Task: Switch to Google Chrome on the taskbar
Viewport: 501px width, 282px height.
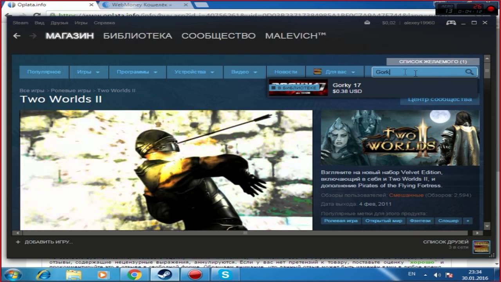Action: tap(134, 275)
